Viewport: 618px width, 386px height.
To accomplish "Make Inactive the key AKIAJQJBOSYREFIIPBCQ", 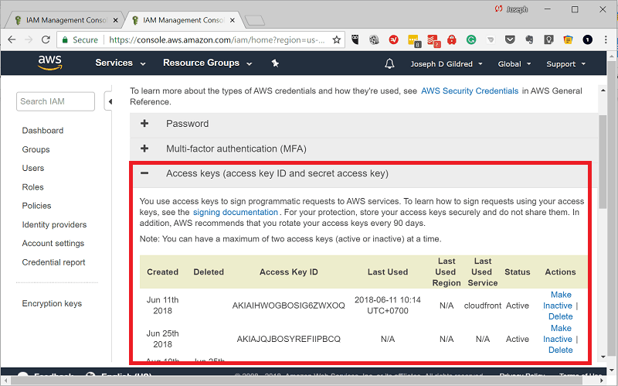I will (x=558, y=333).
